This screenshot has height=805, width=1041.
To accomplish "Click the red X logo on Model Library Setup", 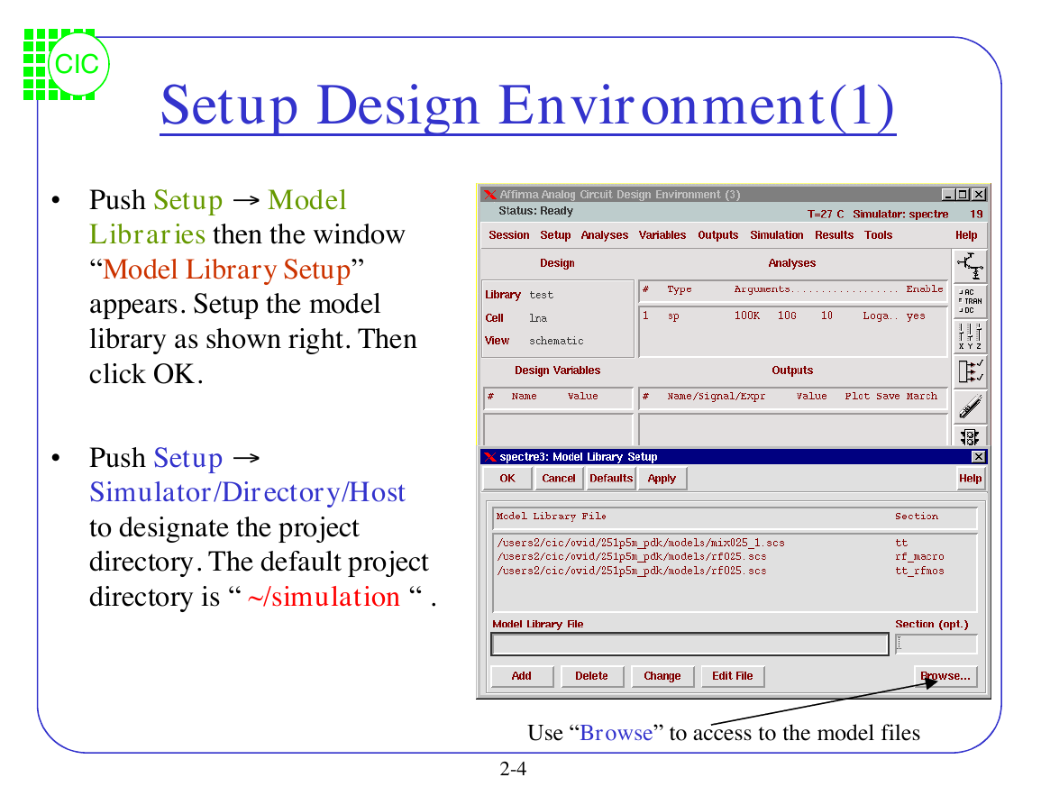I will [490, 457].
